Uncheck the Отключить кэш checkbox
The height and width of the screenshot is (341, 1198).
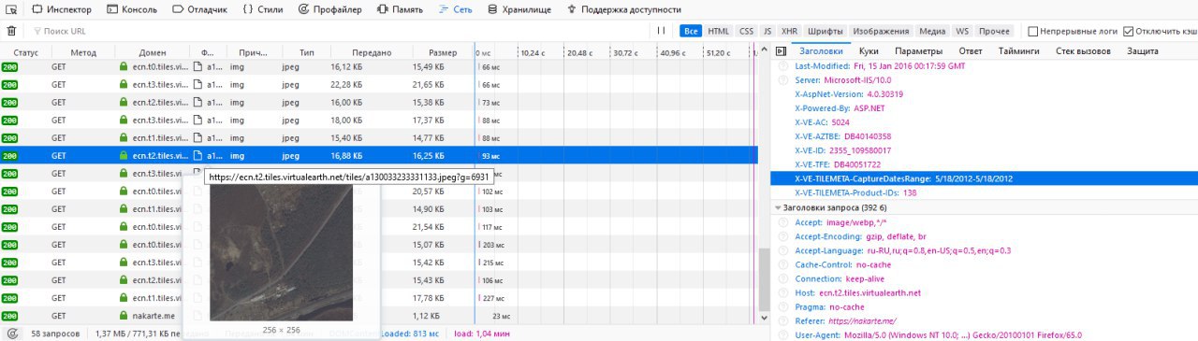[x=1129, y=31]
